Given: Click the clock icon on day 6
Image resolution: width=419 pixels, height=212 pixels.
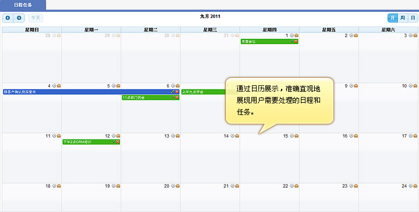Looking at the screenshot, I should coord(173,85).
